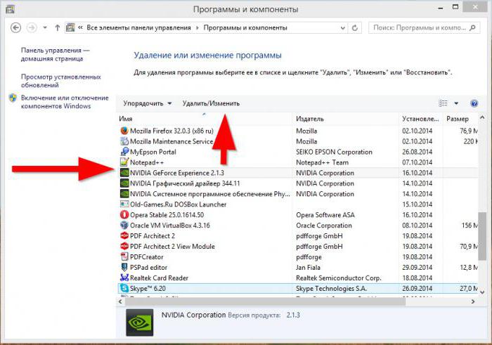Click the Back navigation arrow
Screen dimensions: 492x345
(x=15, y=28)
